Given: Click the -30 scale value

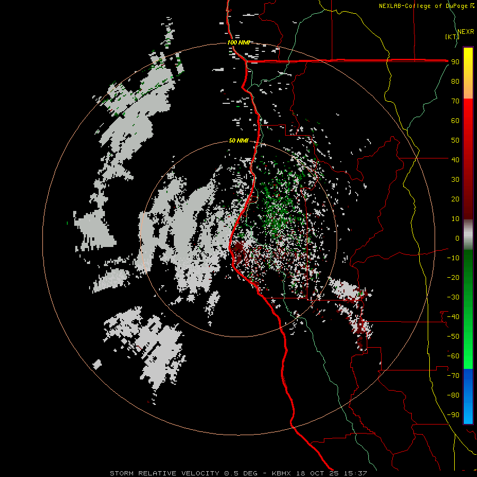Looking at the screenshot, I should pos(453,297).
